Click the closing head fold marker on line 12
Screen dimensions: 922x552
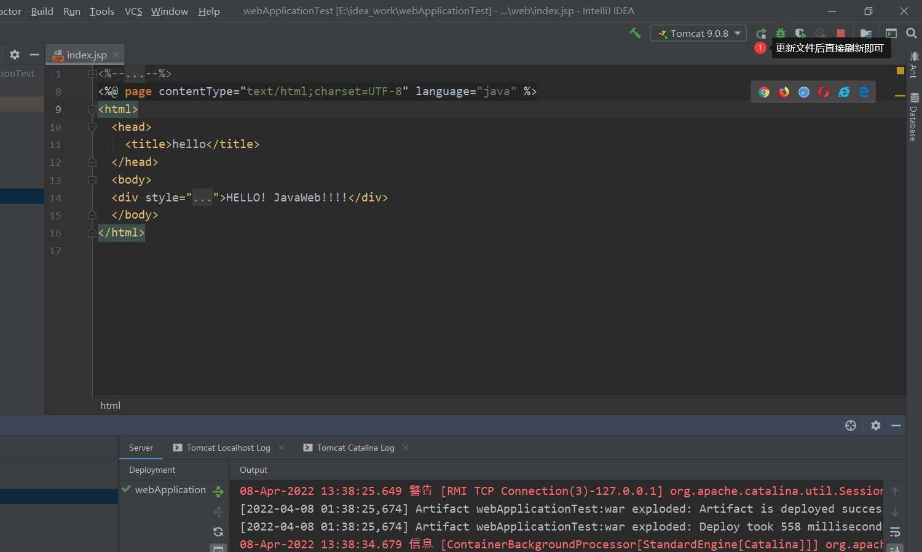point(92,162)
